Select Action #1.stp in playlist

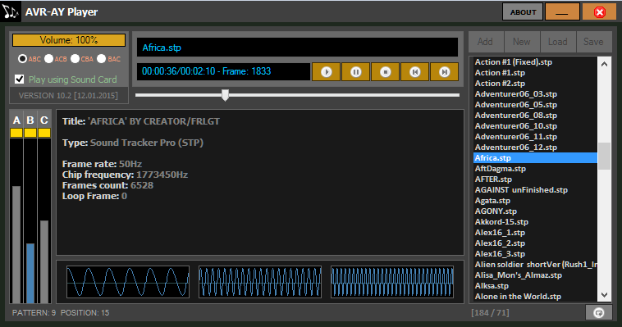[x=535, y=73]
